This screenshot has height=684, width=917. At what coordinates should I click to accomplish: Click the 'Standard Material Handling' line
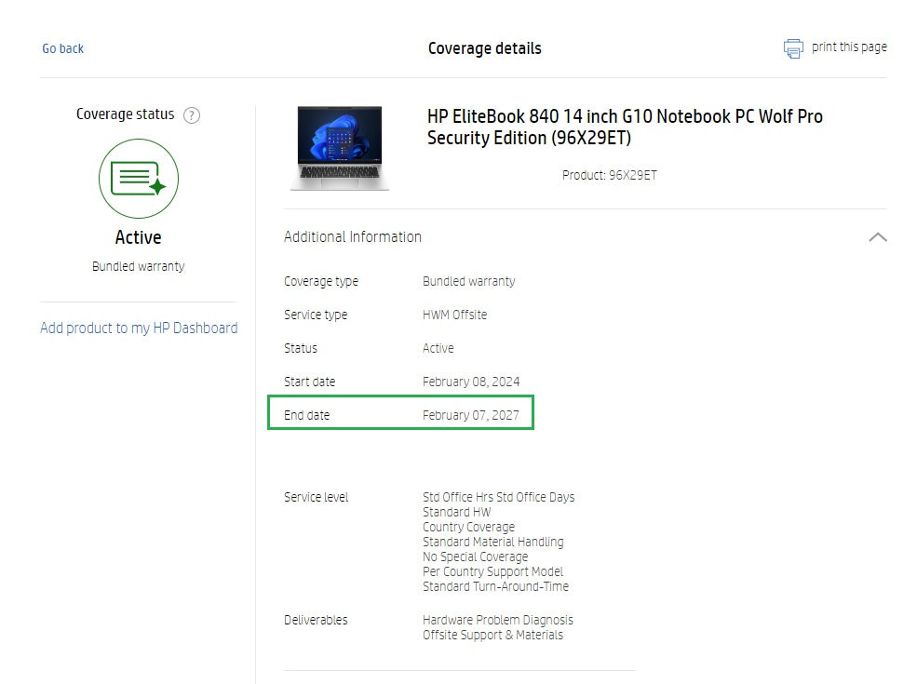(x=493, y=542)
